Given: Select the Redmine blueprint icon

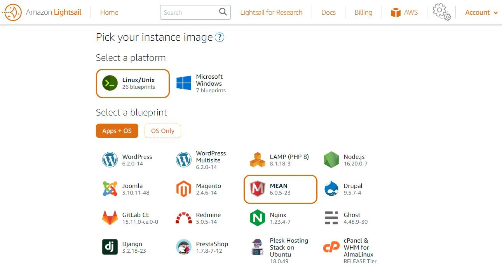Looking at the screenshot, I should (184, 218).
